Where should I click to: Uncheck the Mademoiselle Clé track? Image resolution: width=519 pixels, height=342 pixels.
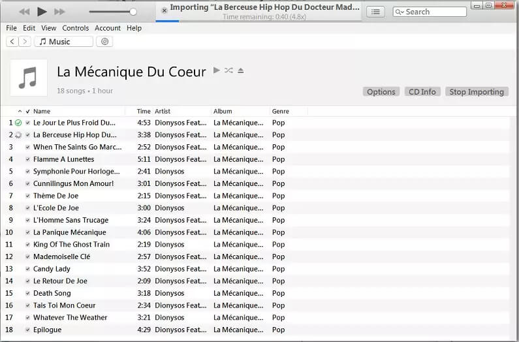[x=28, y=257]
